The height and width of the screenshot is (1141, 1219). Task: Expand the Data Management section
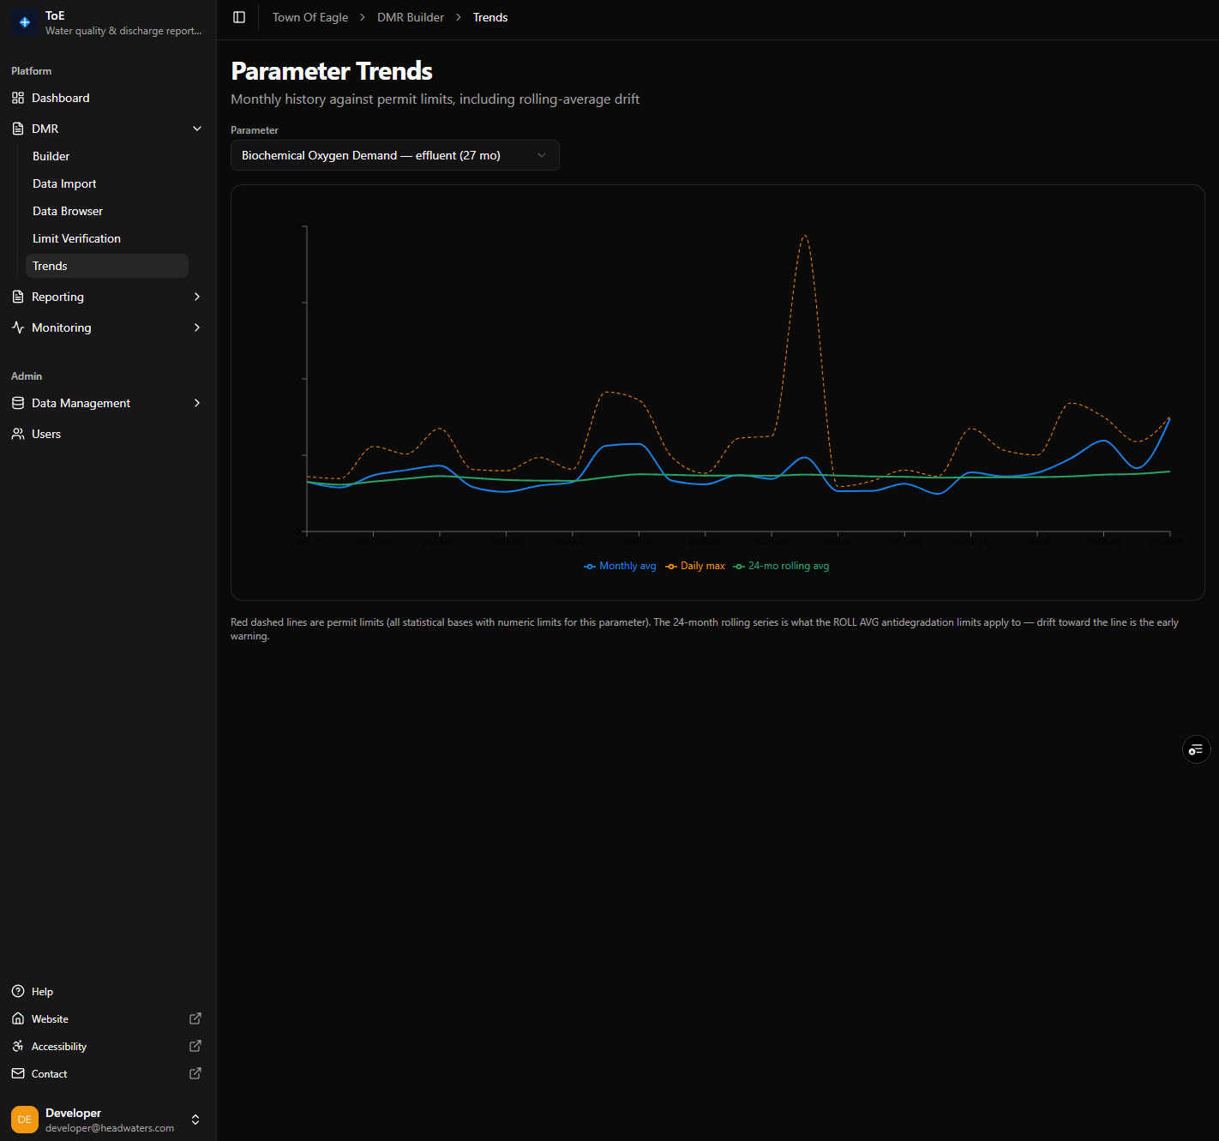point(108,403)
